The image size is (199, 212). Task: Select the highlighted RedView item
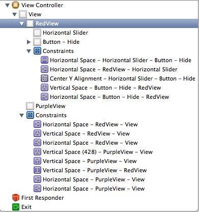47,23
